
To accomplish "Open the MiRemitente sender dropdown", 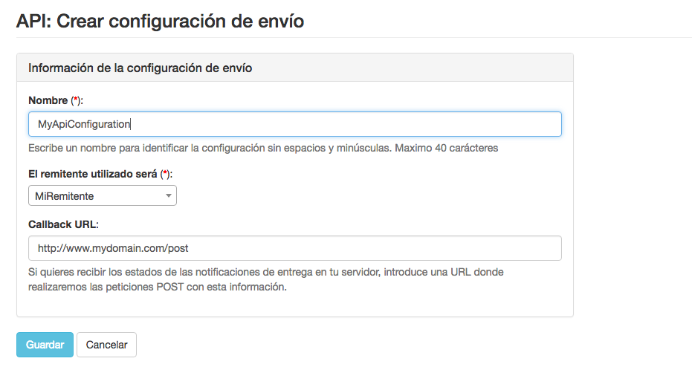I will [102, 196].
